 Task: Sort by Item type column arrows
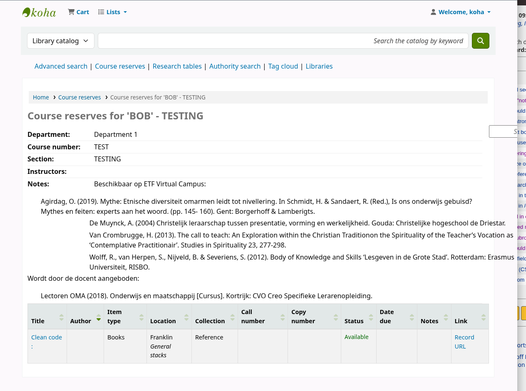click(x=141, y=317)
